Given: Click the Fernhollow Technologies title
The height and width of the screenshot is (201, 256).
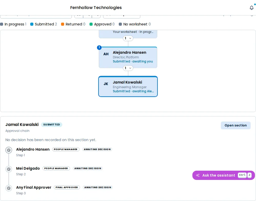Looking at the screenshot, I should (x=96, y=7).
